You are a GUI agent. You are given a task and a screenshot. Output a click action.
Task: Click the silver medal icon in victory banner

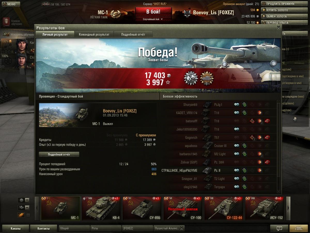tap(191, 79)
